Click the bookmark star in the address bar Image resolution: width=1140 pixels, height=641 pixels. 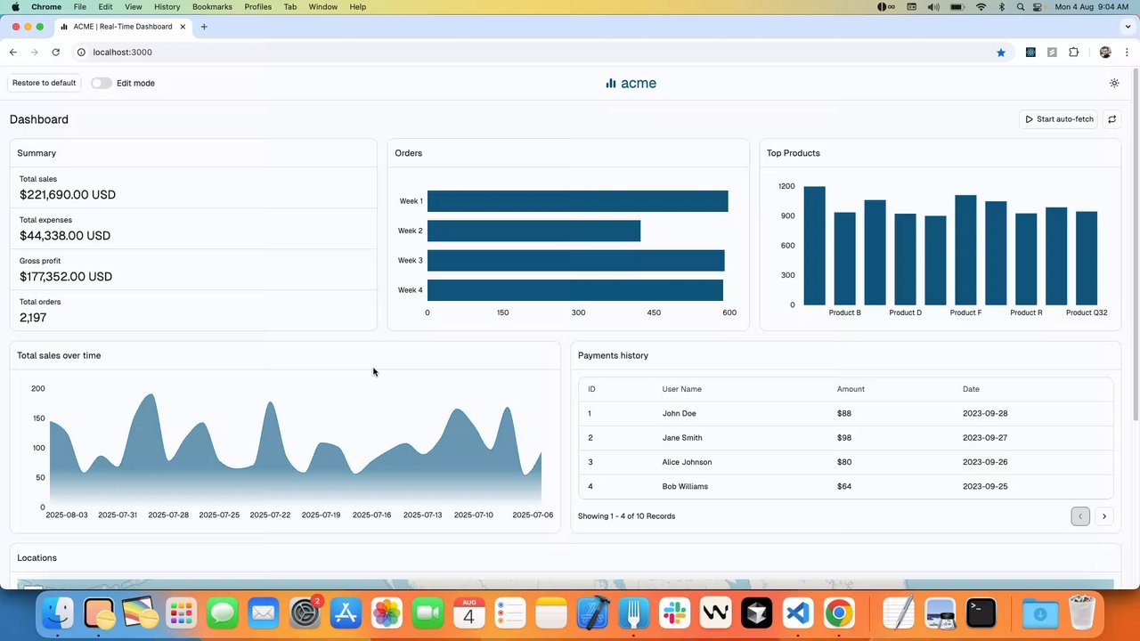click(x=1001, y=53)
